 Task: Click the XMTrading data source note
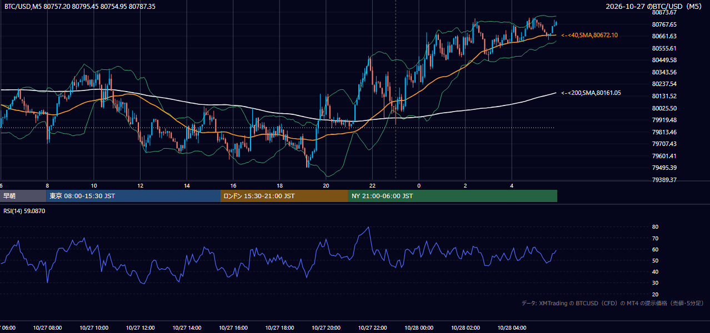[x=613, y=303]
